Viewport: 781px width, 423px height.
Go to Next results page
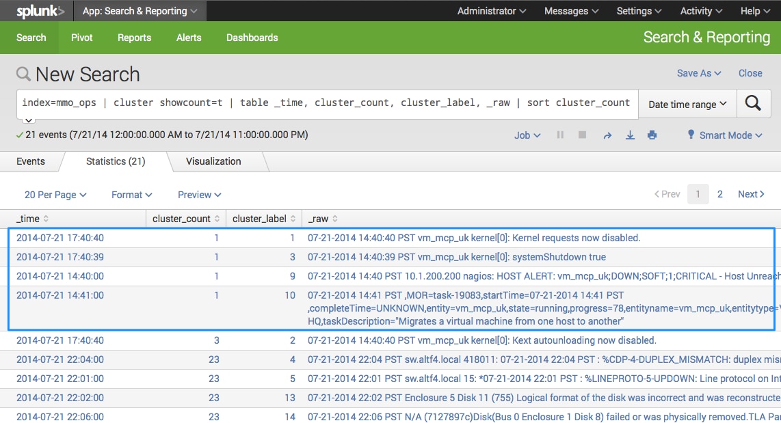tap(751, 194)
